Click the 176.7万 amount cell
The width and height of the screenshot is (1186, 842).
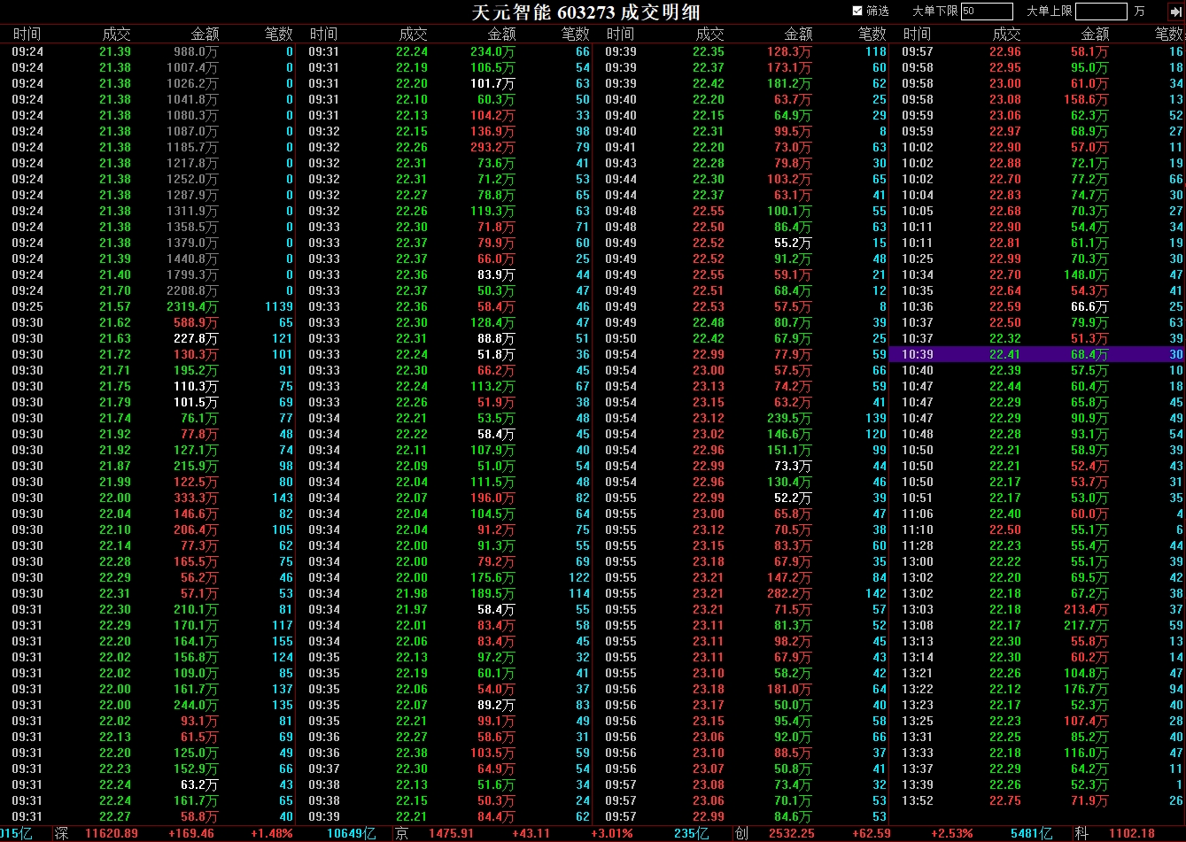click(1086, 689)
